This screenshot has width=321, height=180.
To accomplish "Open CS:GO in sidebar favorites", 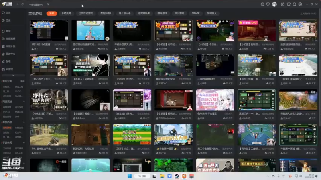I will point(18,92).
